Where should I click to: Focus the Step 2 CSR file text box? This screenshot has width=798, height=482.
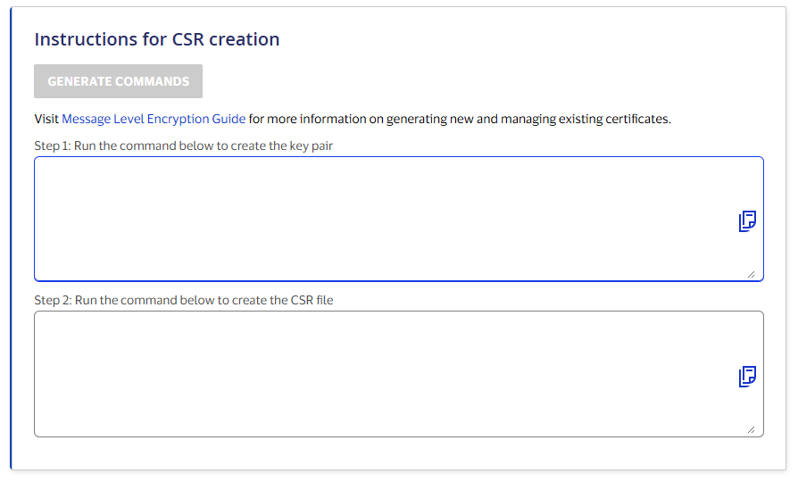tap(375, 373)
